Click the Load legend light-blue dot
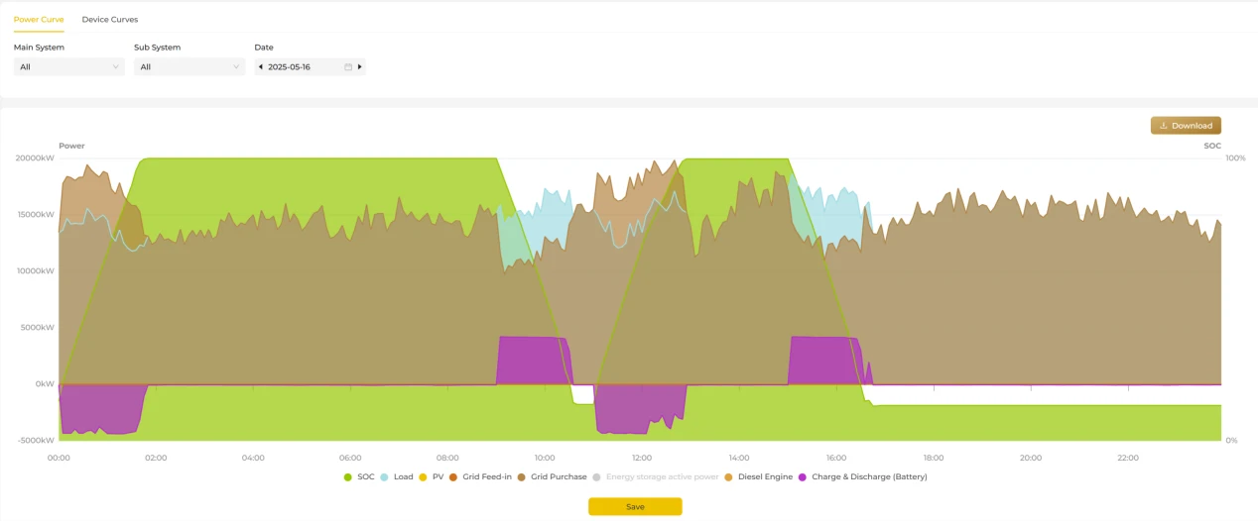Screen dimensions: 1258x521 (x=385, y=477)
